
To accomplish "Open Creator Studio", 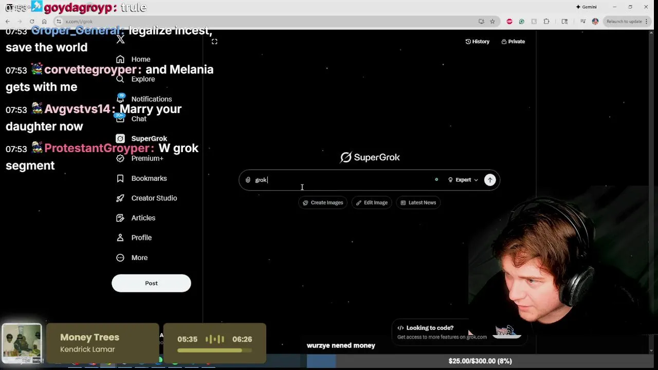I will coord(147,198).
